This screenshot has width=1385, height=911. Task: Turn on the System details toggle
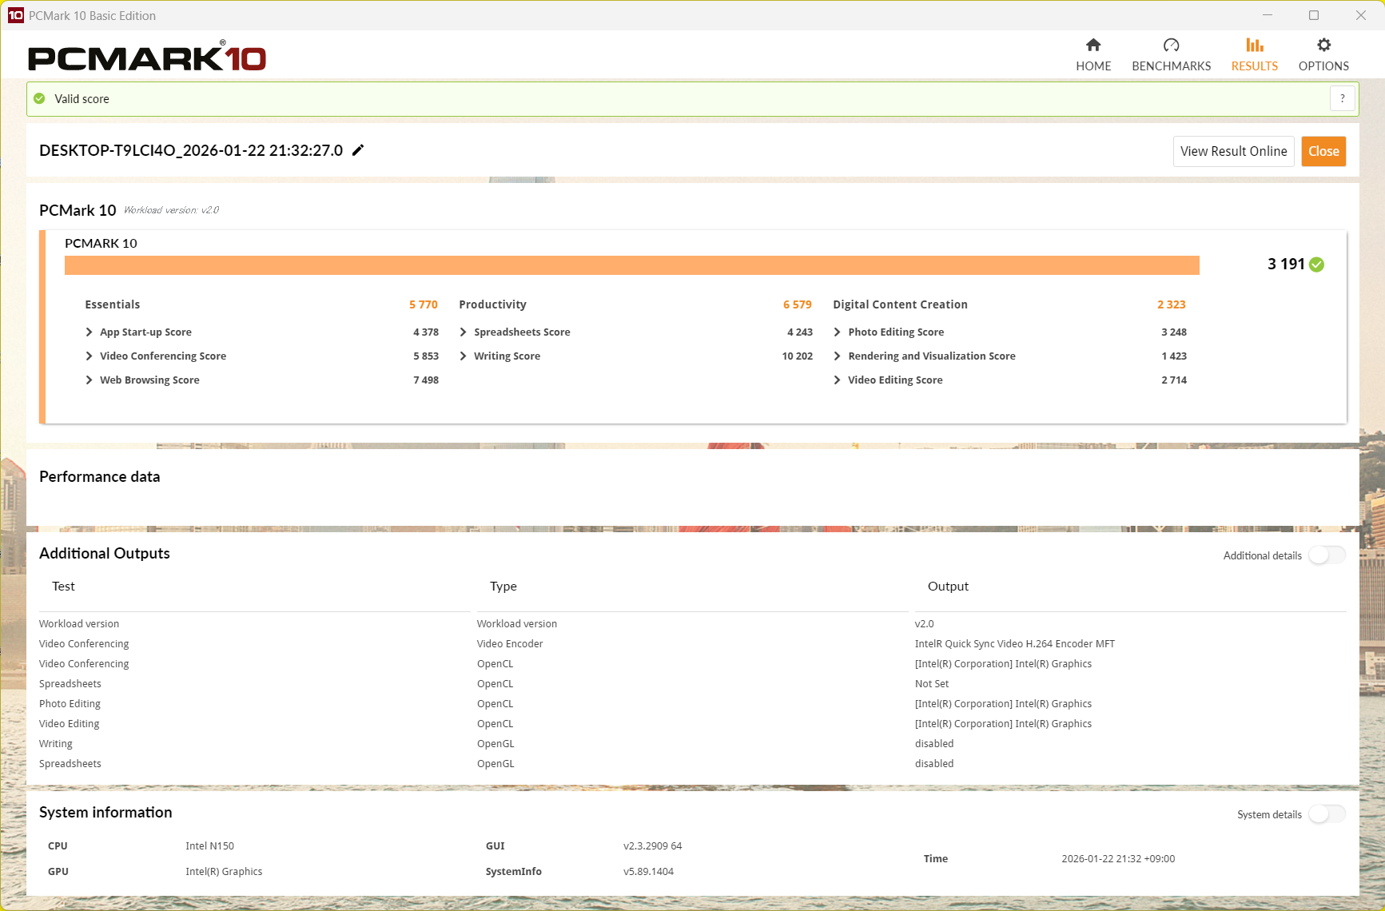(x=1327, y=814)
